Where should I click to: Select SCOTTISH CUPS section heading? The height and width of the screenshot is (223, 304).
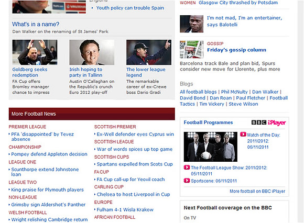click(x=112, y=157)
